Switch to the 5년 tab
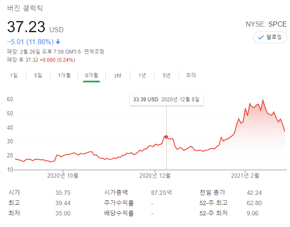290x227 pixels. pyautogui.click(x=166, y=76)
